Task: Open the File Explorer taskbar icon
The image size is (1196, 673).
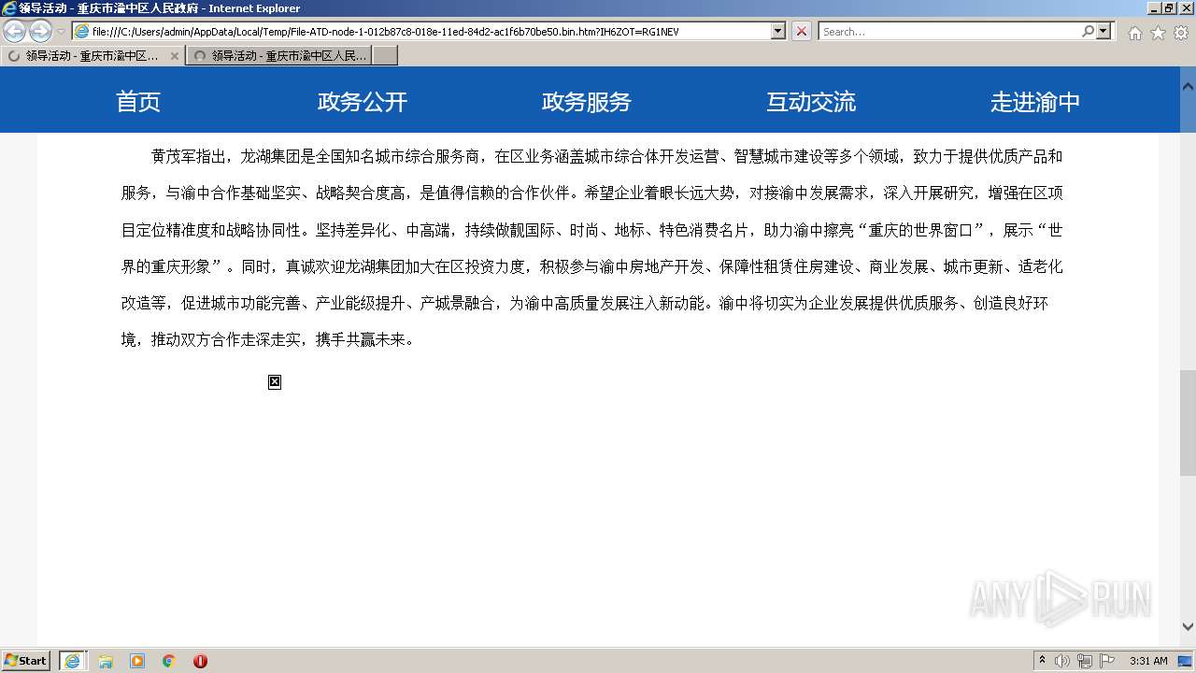Action: 106,661
